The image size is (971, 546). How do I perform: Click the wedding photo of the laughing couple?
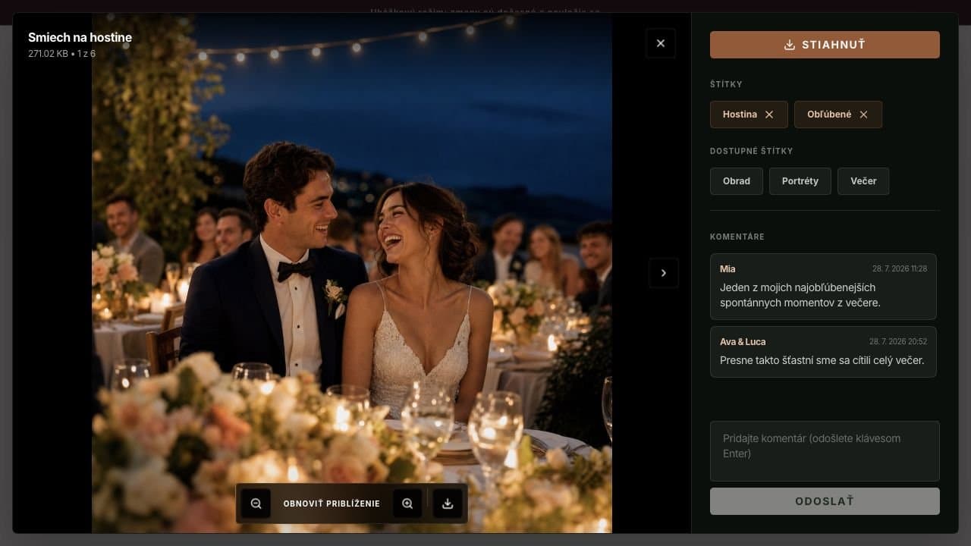(x=352, y=273)
